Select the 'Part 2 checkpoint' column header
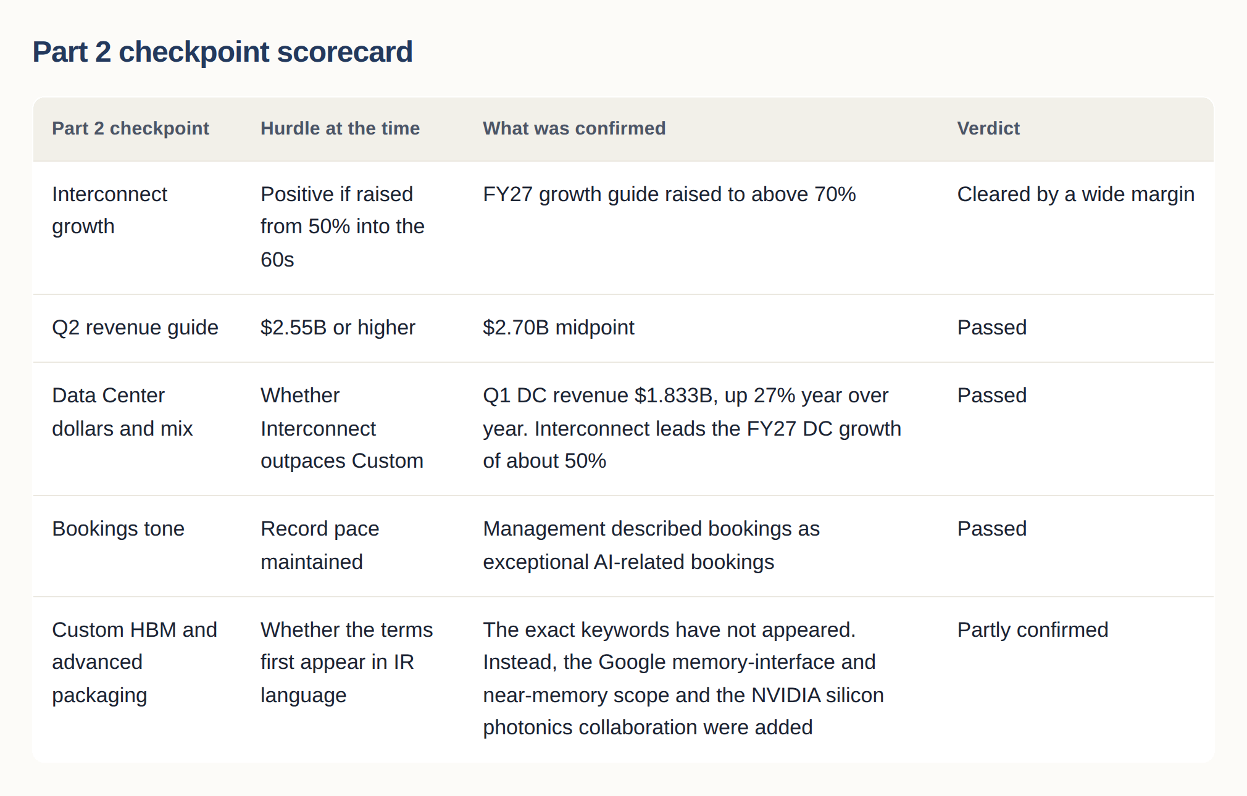The width and height of the screenshot is (1247, 796). [130, 128]
